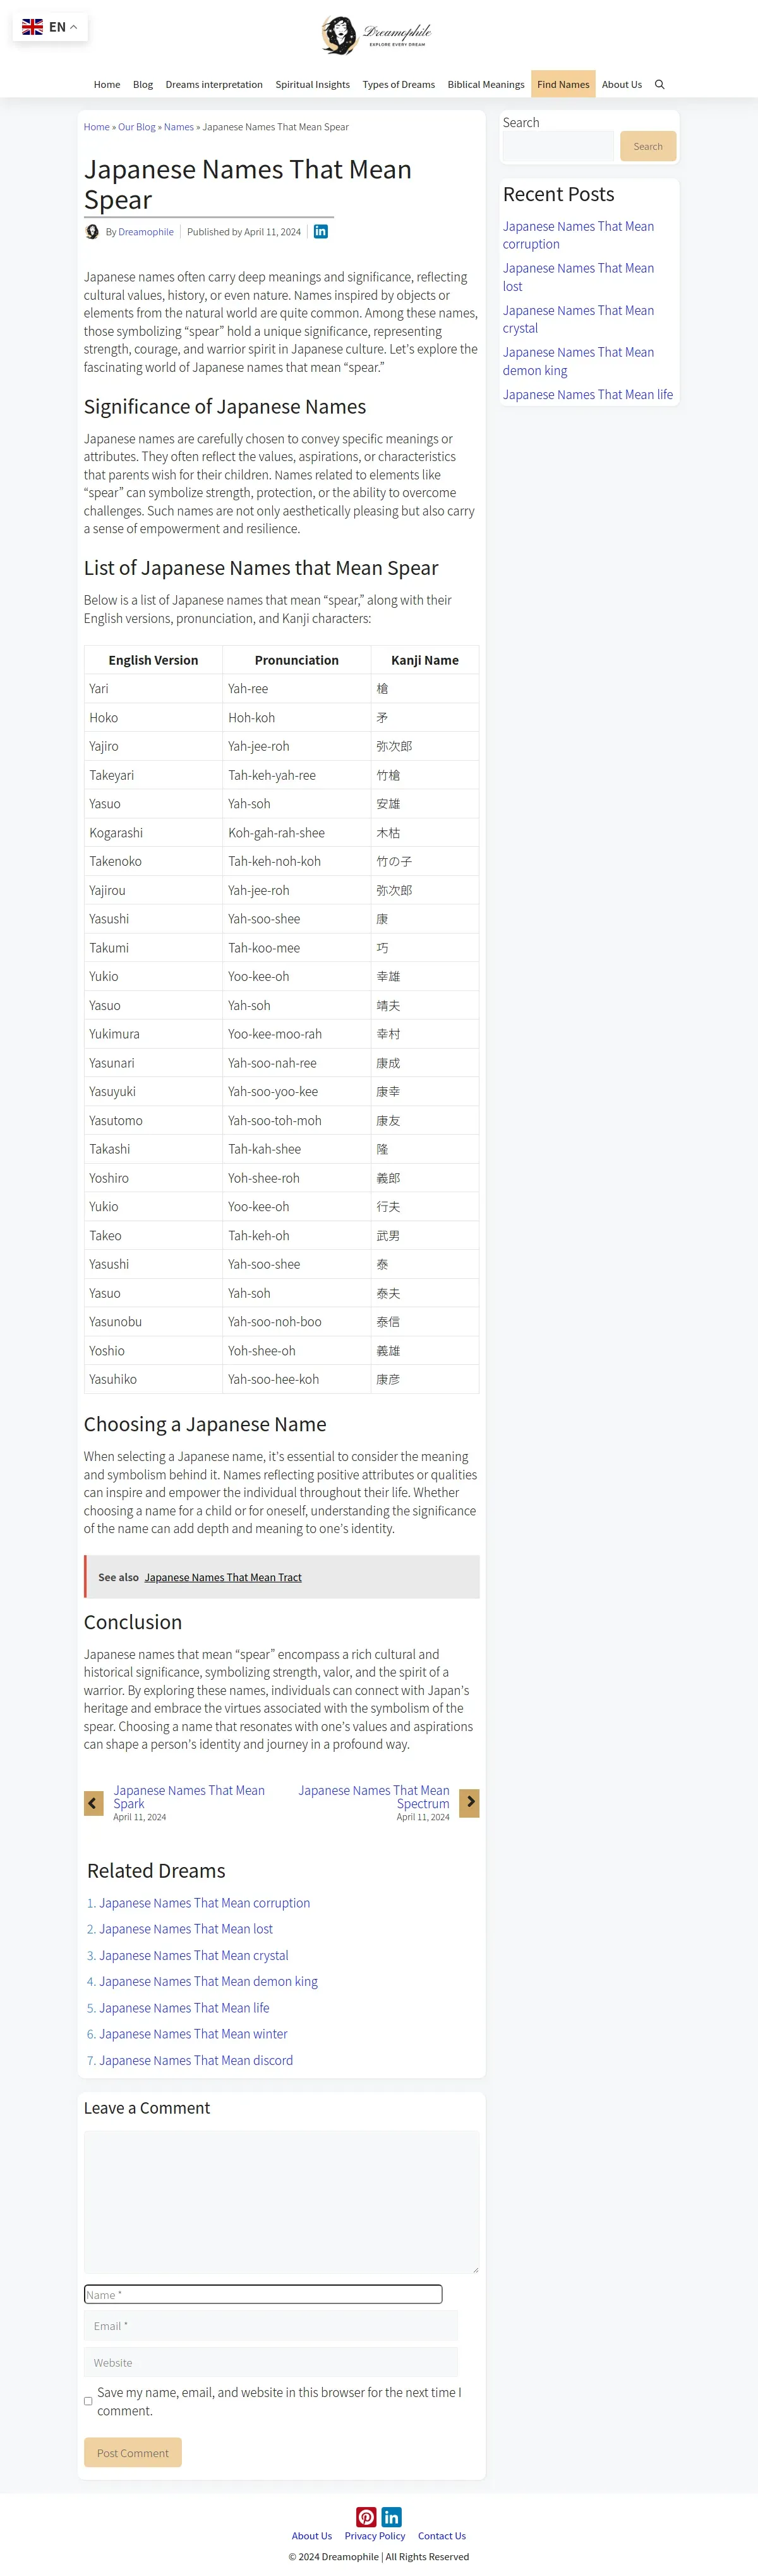Click into the Email field of comment form

(270, 2325)
